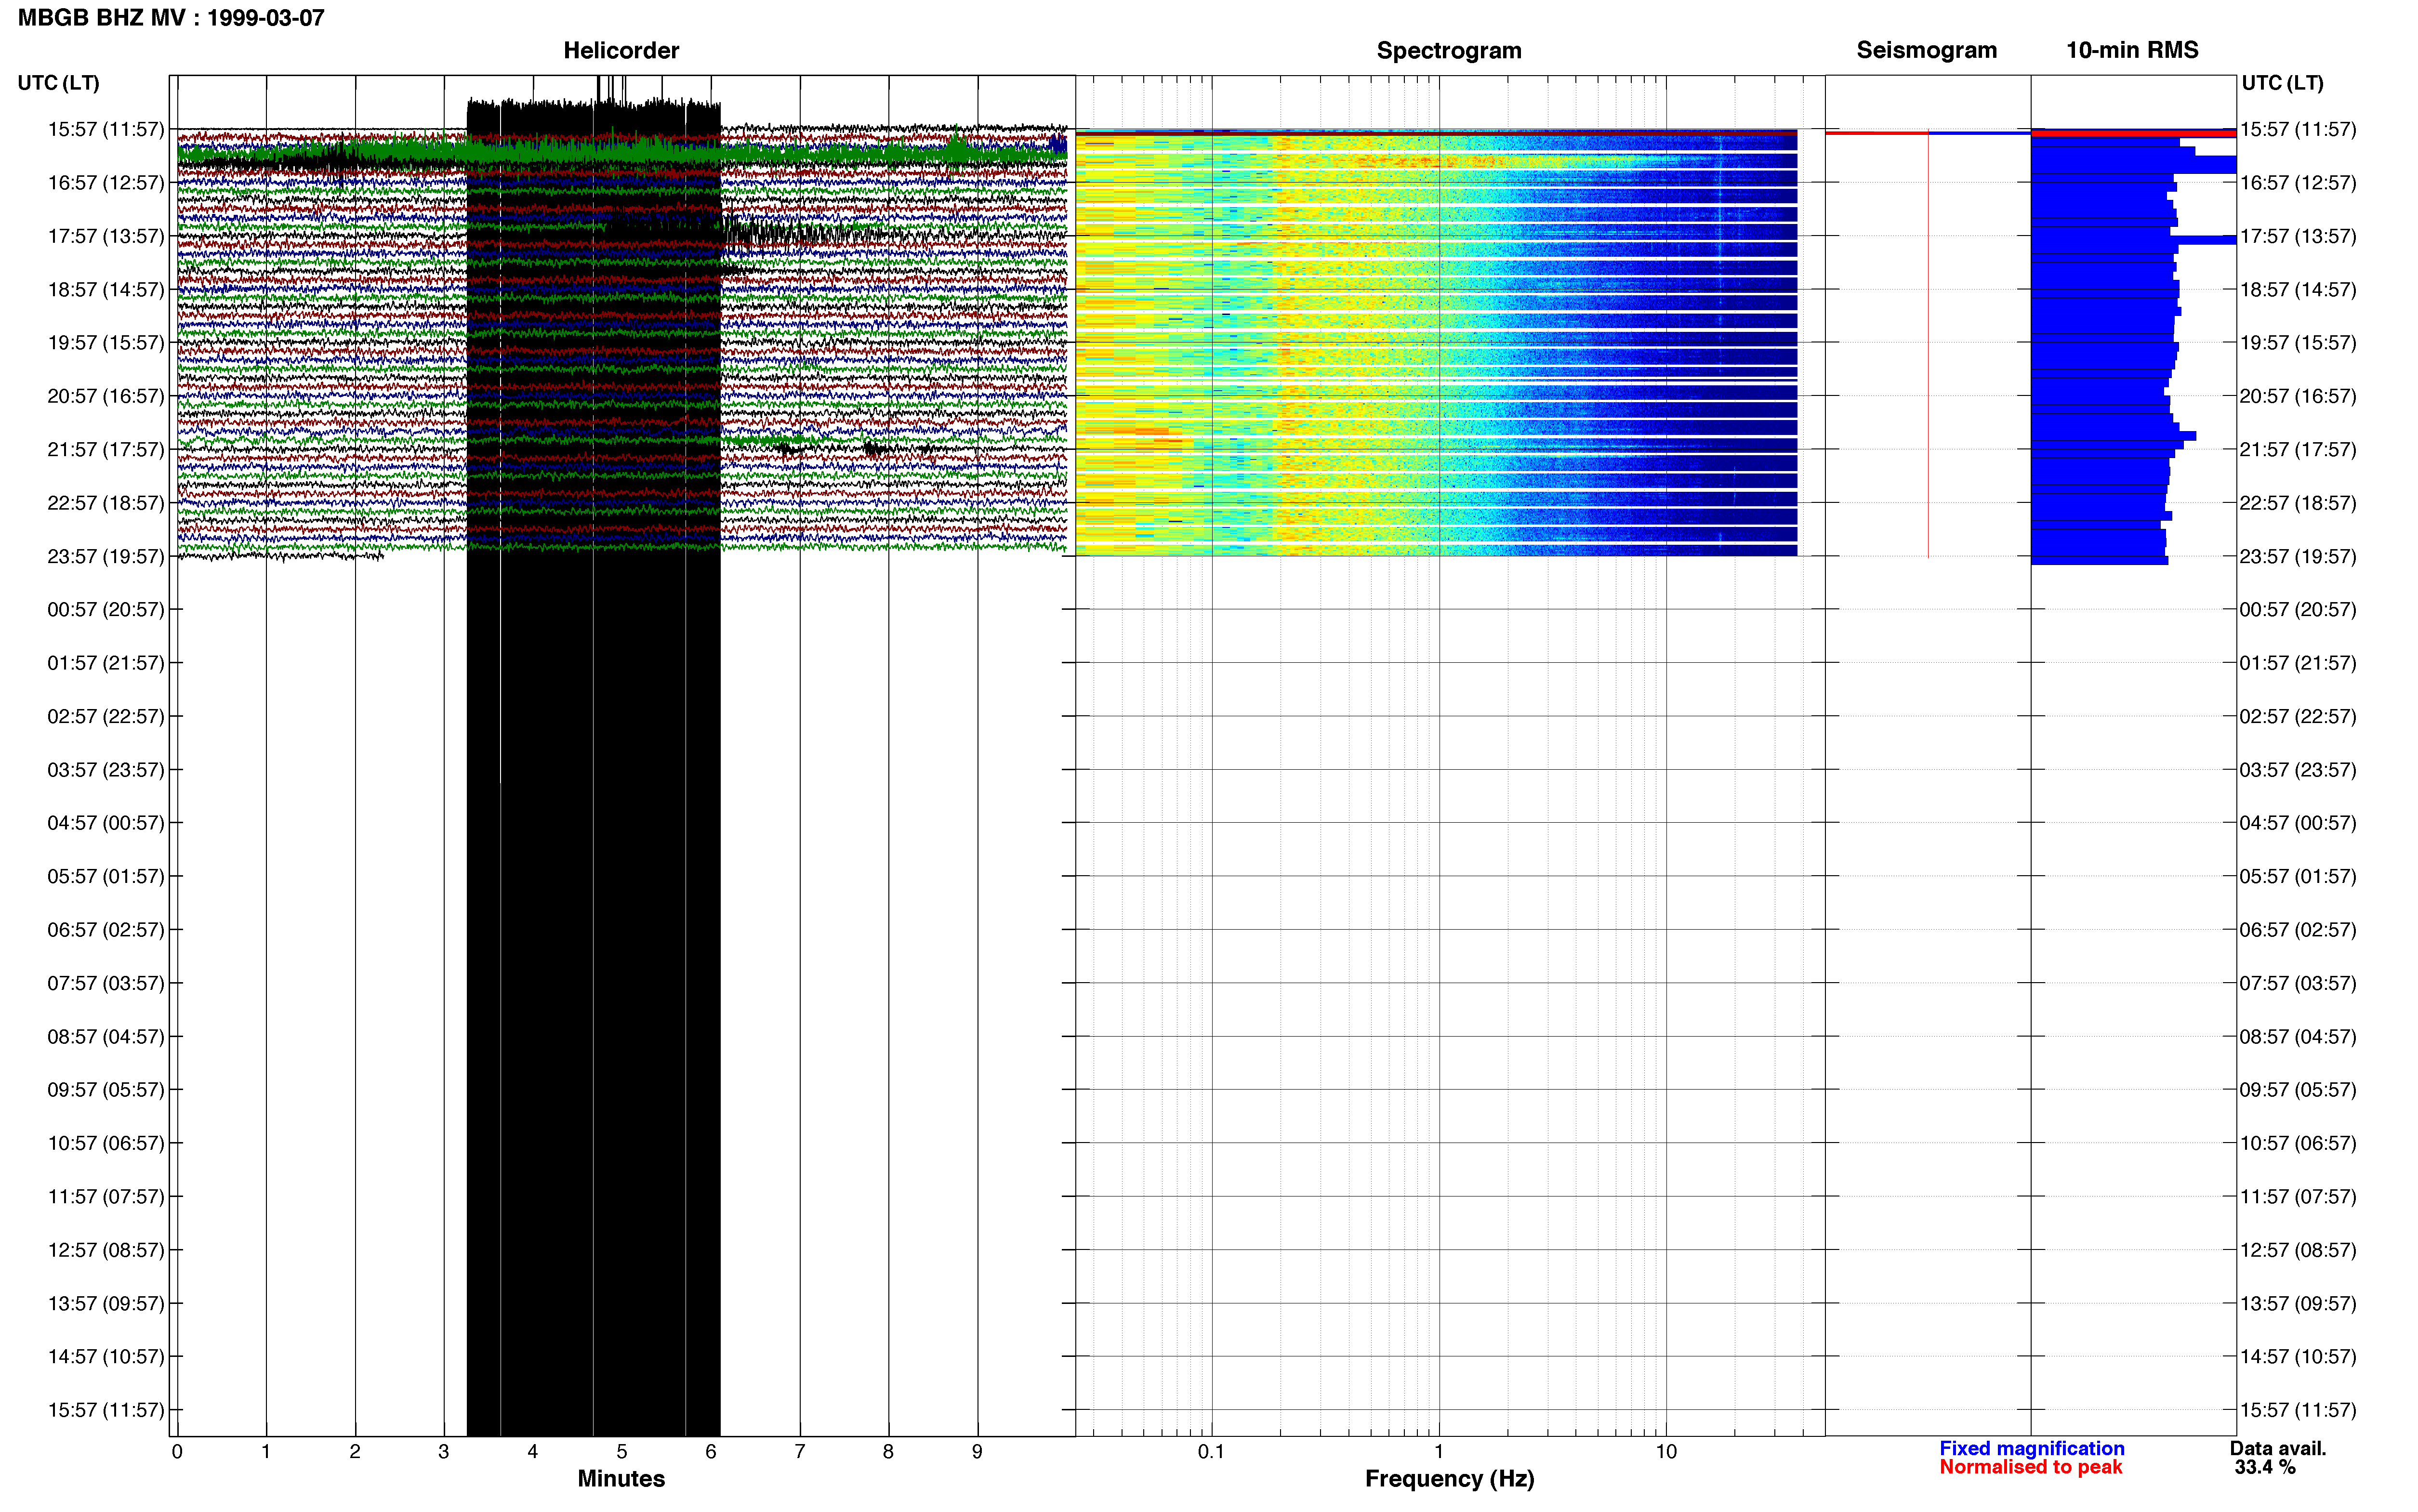2418x1512 pixels.
Task: Click the left '09:57 (05:57)' time label
Action: tap(105, 1089)
